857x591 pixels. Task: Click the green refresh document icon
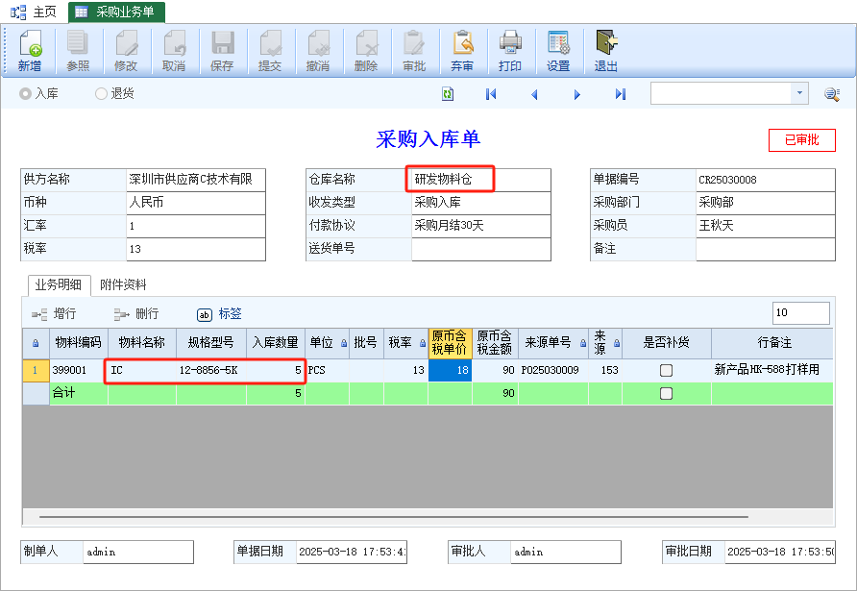pos(448,94)
